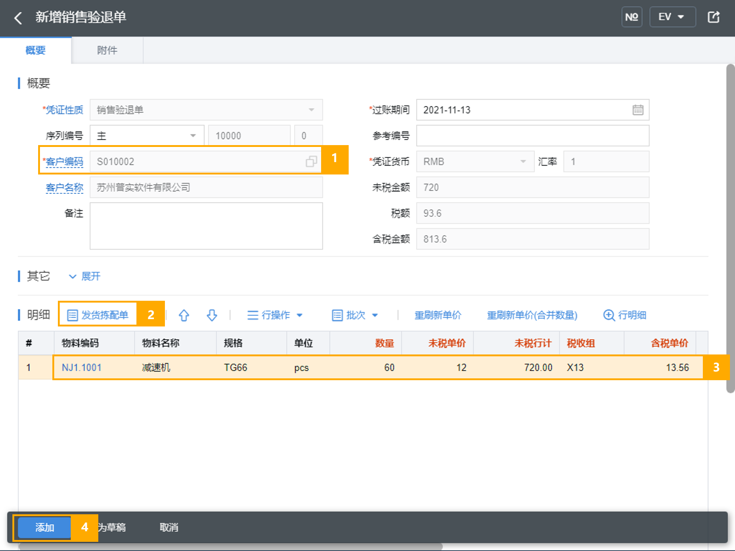Screen dimensions: 735x551
Task: Click the export/share icon in the header
Action: (x=713, y=17)
